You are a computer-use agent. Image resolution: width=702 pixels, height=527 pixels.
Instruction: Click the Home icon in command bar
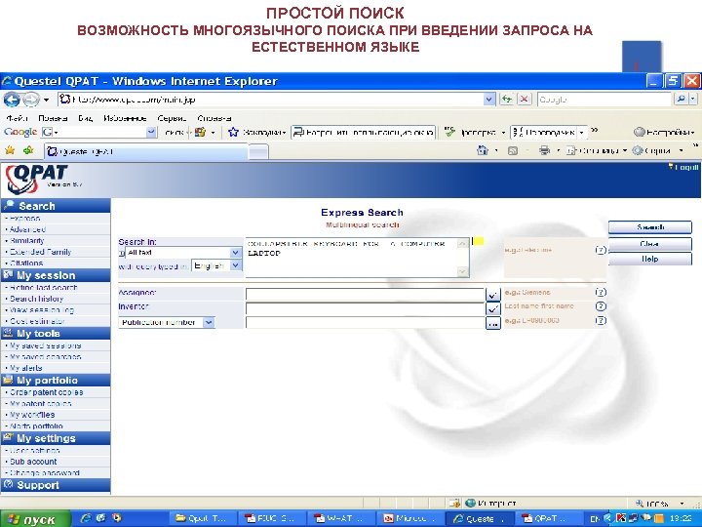(483, 150)
